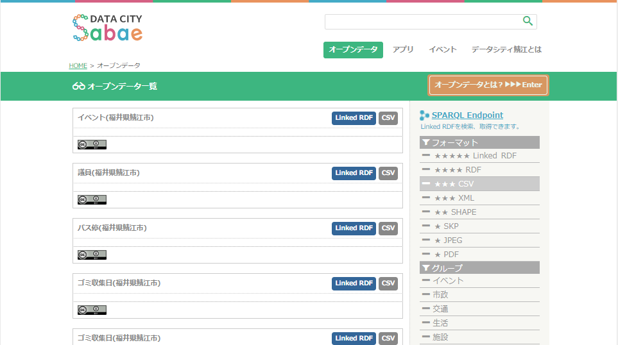Click funnel icon in グループ header
Image resolution: width=618 pixels, height=345 pixels.
point(425,268)
